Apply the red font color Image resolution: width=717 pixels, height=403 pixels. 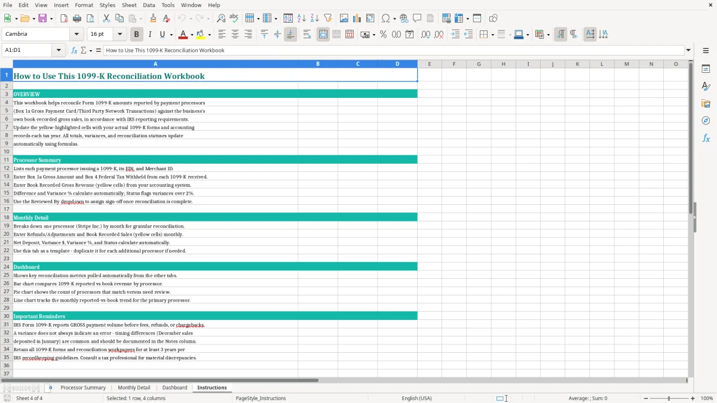(182, 35)
